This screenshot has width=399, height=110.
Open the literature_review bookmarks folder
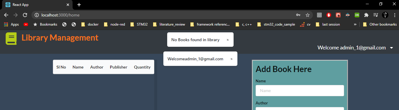pos(169,24)
